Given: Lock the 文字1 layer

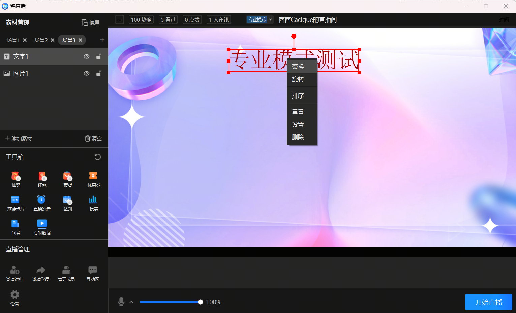Looking at the screenshot, I should point(98,56).
